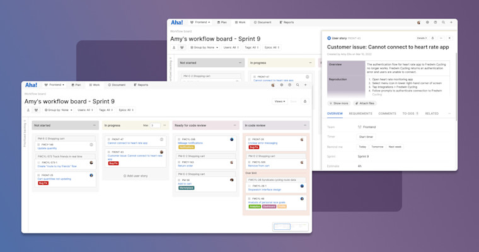
Task: Open Reports menu in front window
Action: tap(141, 85)
